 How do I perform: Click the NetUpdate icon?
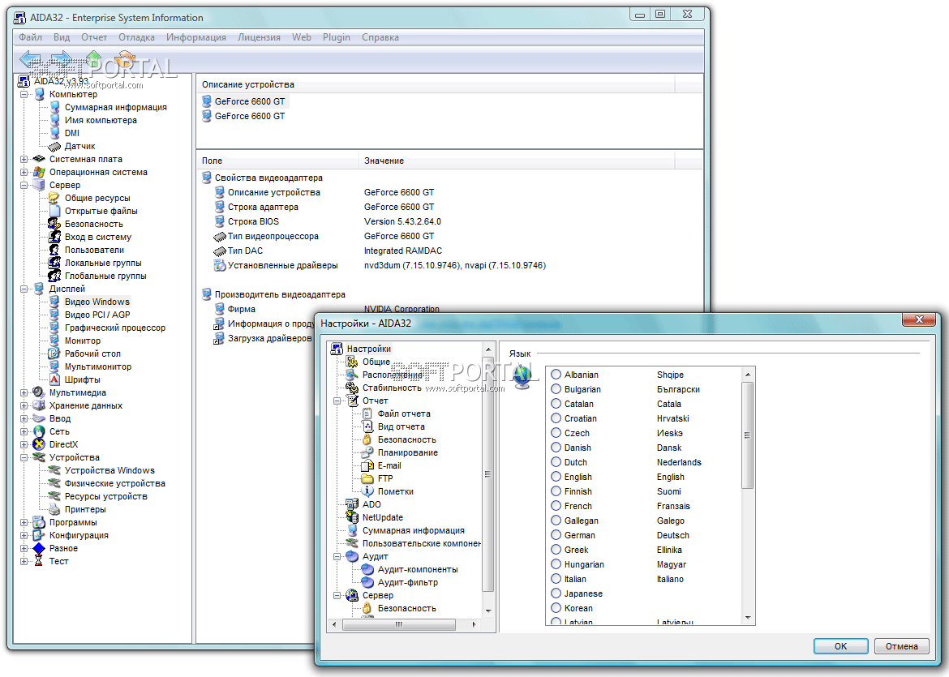tap(352, 517)
